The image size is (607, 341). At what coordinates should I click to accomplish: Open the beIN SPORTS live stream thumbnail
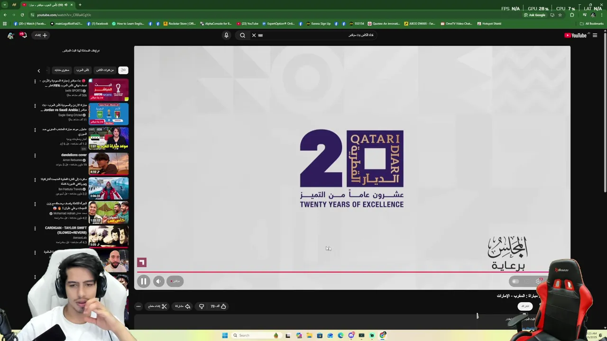click(109, 90)
